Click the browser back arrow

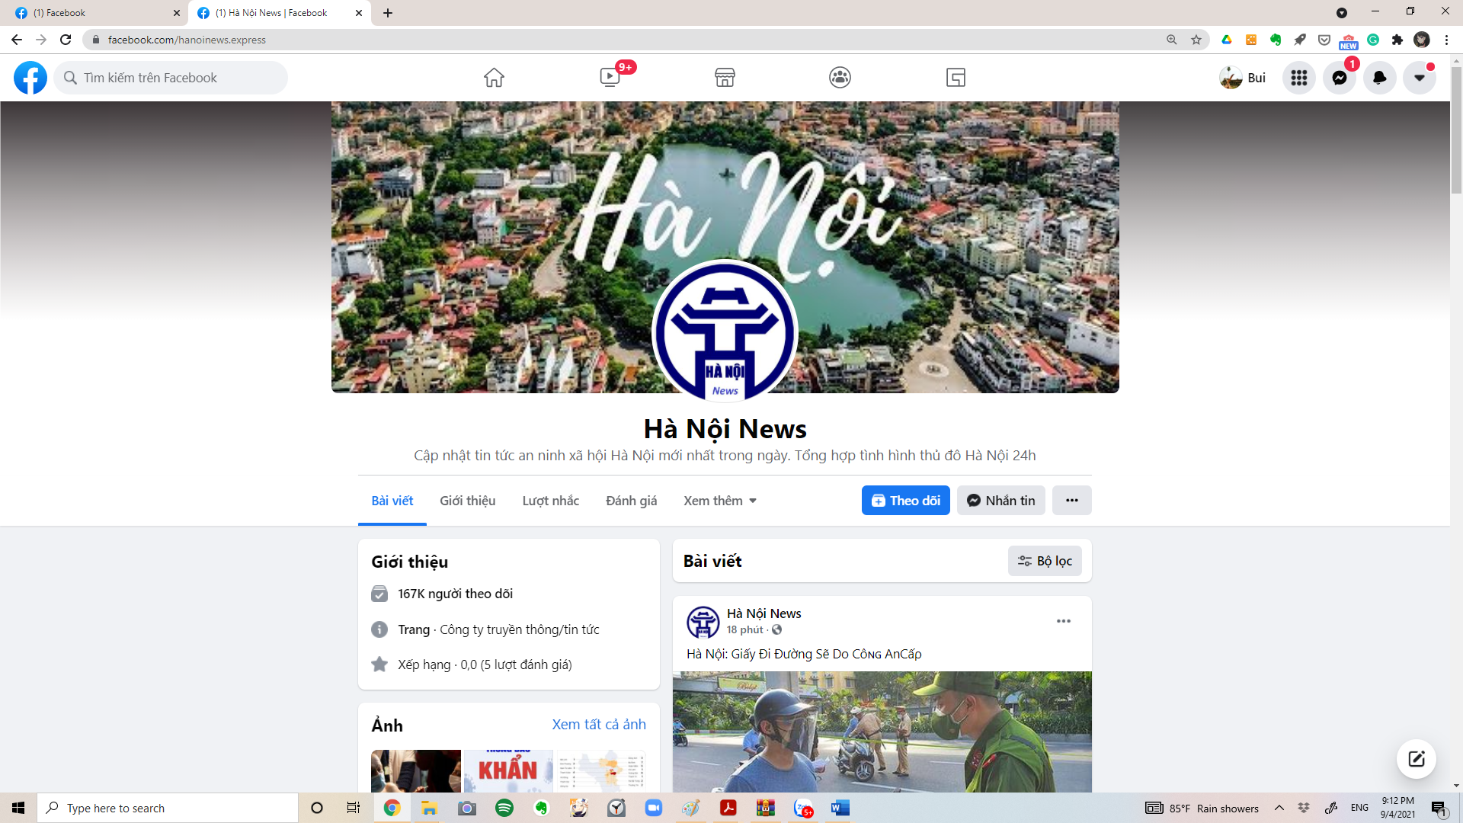pyautogui.click(x=17, y=40)
